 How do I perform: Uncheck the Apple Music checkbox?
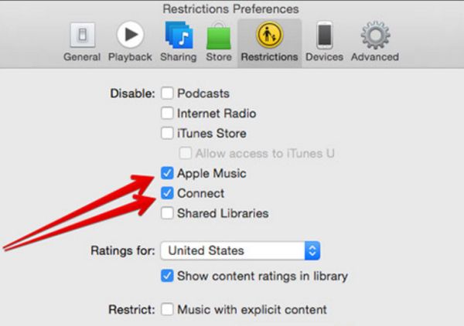pyautogui.click(x=167, y=173)
